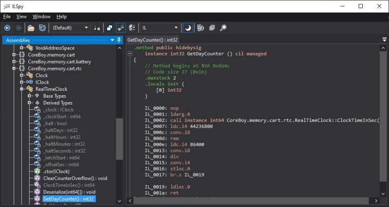Expand the IClock interface node
This screenshot has width=389, height=207.
coord(21,82)
